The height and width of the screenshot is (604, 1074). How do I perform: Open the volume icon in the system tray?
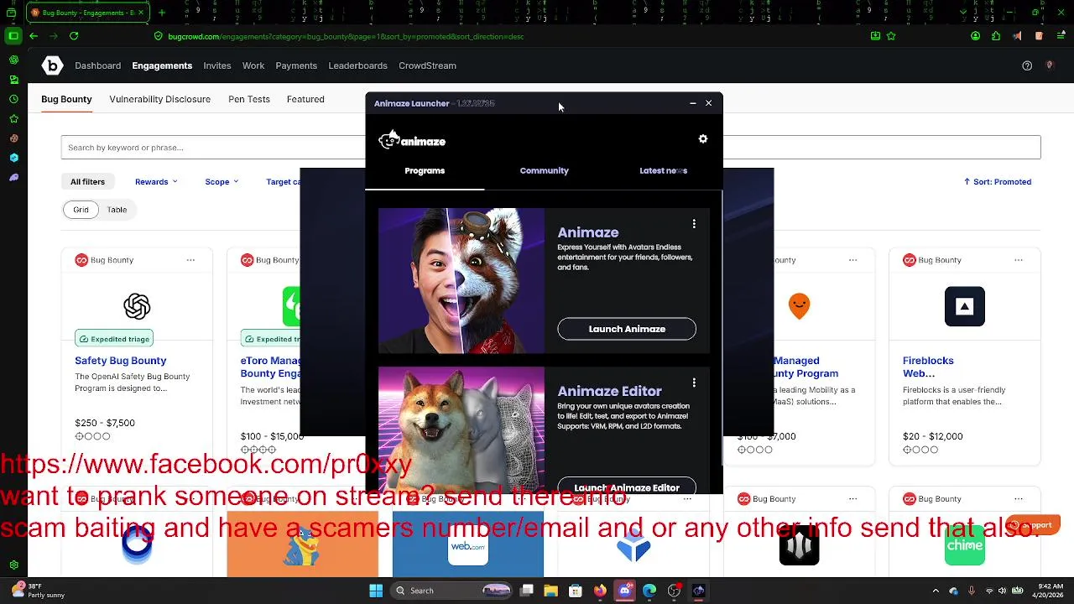1002,591
